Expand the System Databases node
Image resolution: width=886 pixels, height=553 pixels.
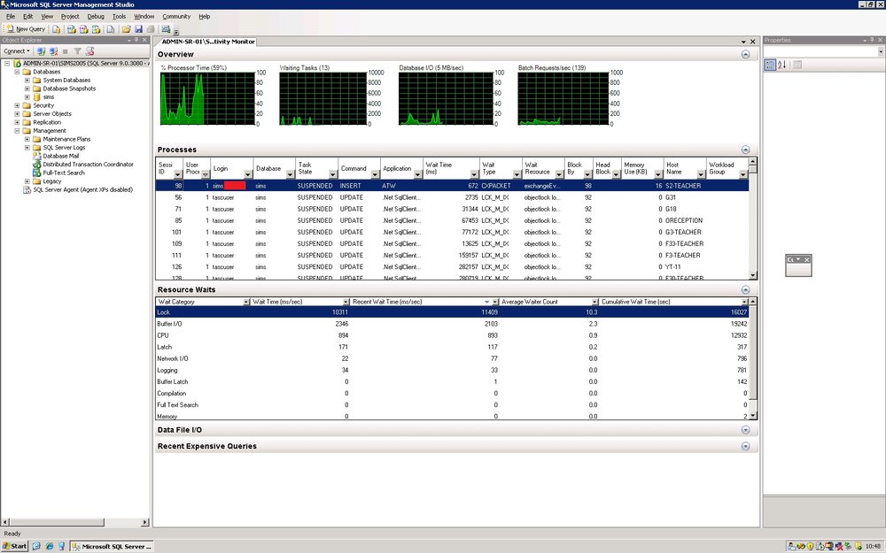tap(27, 81)
